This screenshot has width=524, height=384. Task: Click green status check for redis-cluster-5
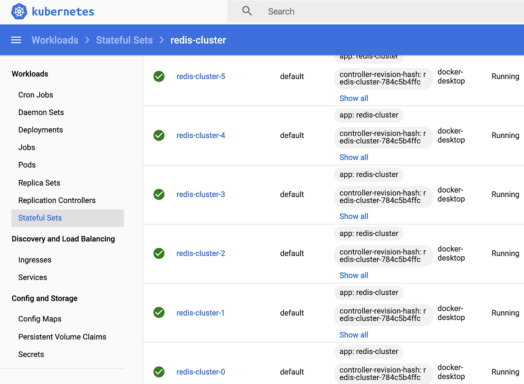coord(159,76)
